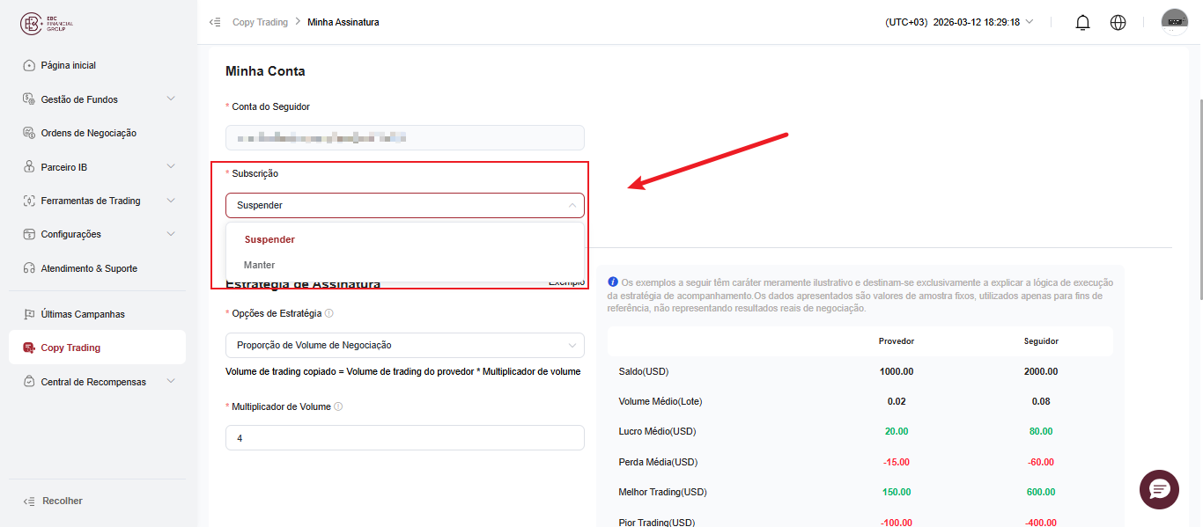Click the Central de Recompensas icon

(x=29, y=382)
